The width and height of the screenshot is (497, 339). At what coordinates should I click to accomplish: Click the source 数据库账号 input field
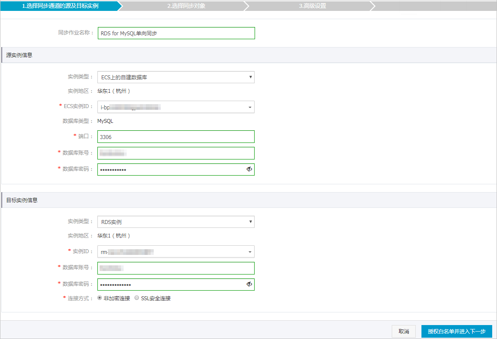coord(176,153)
